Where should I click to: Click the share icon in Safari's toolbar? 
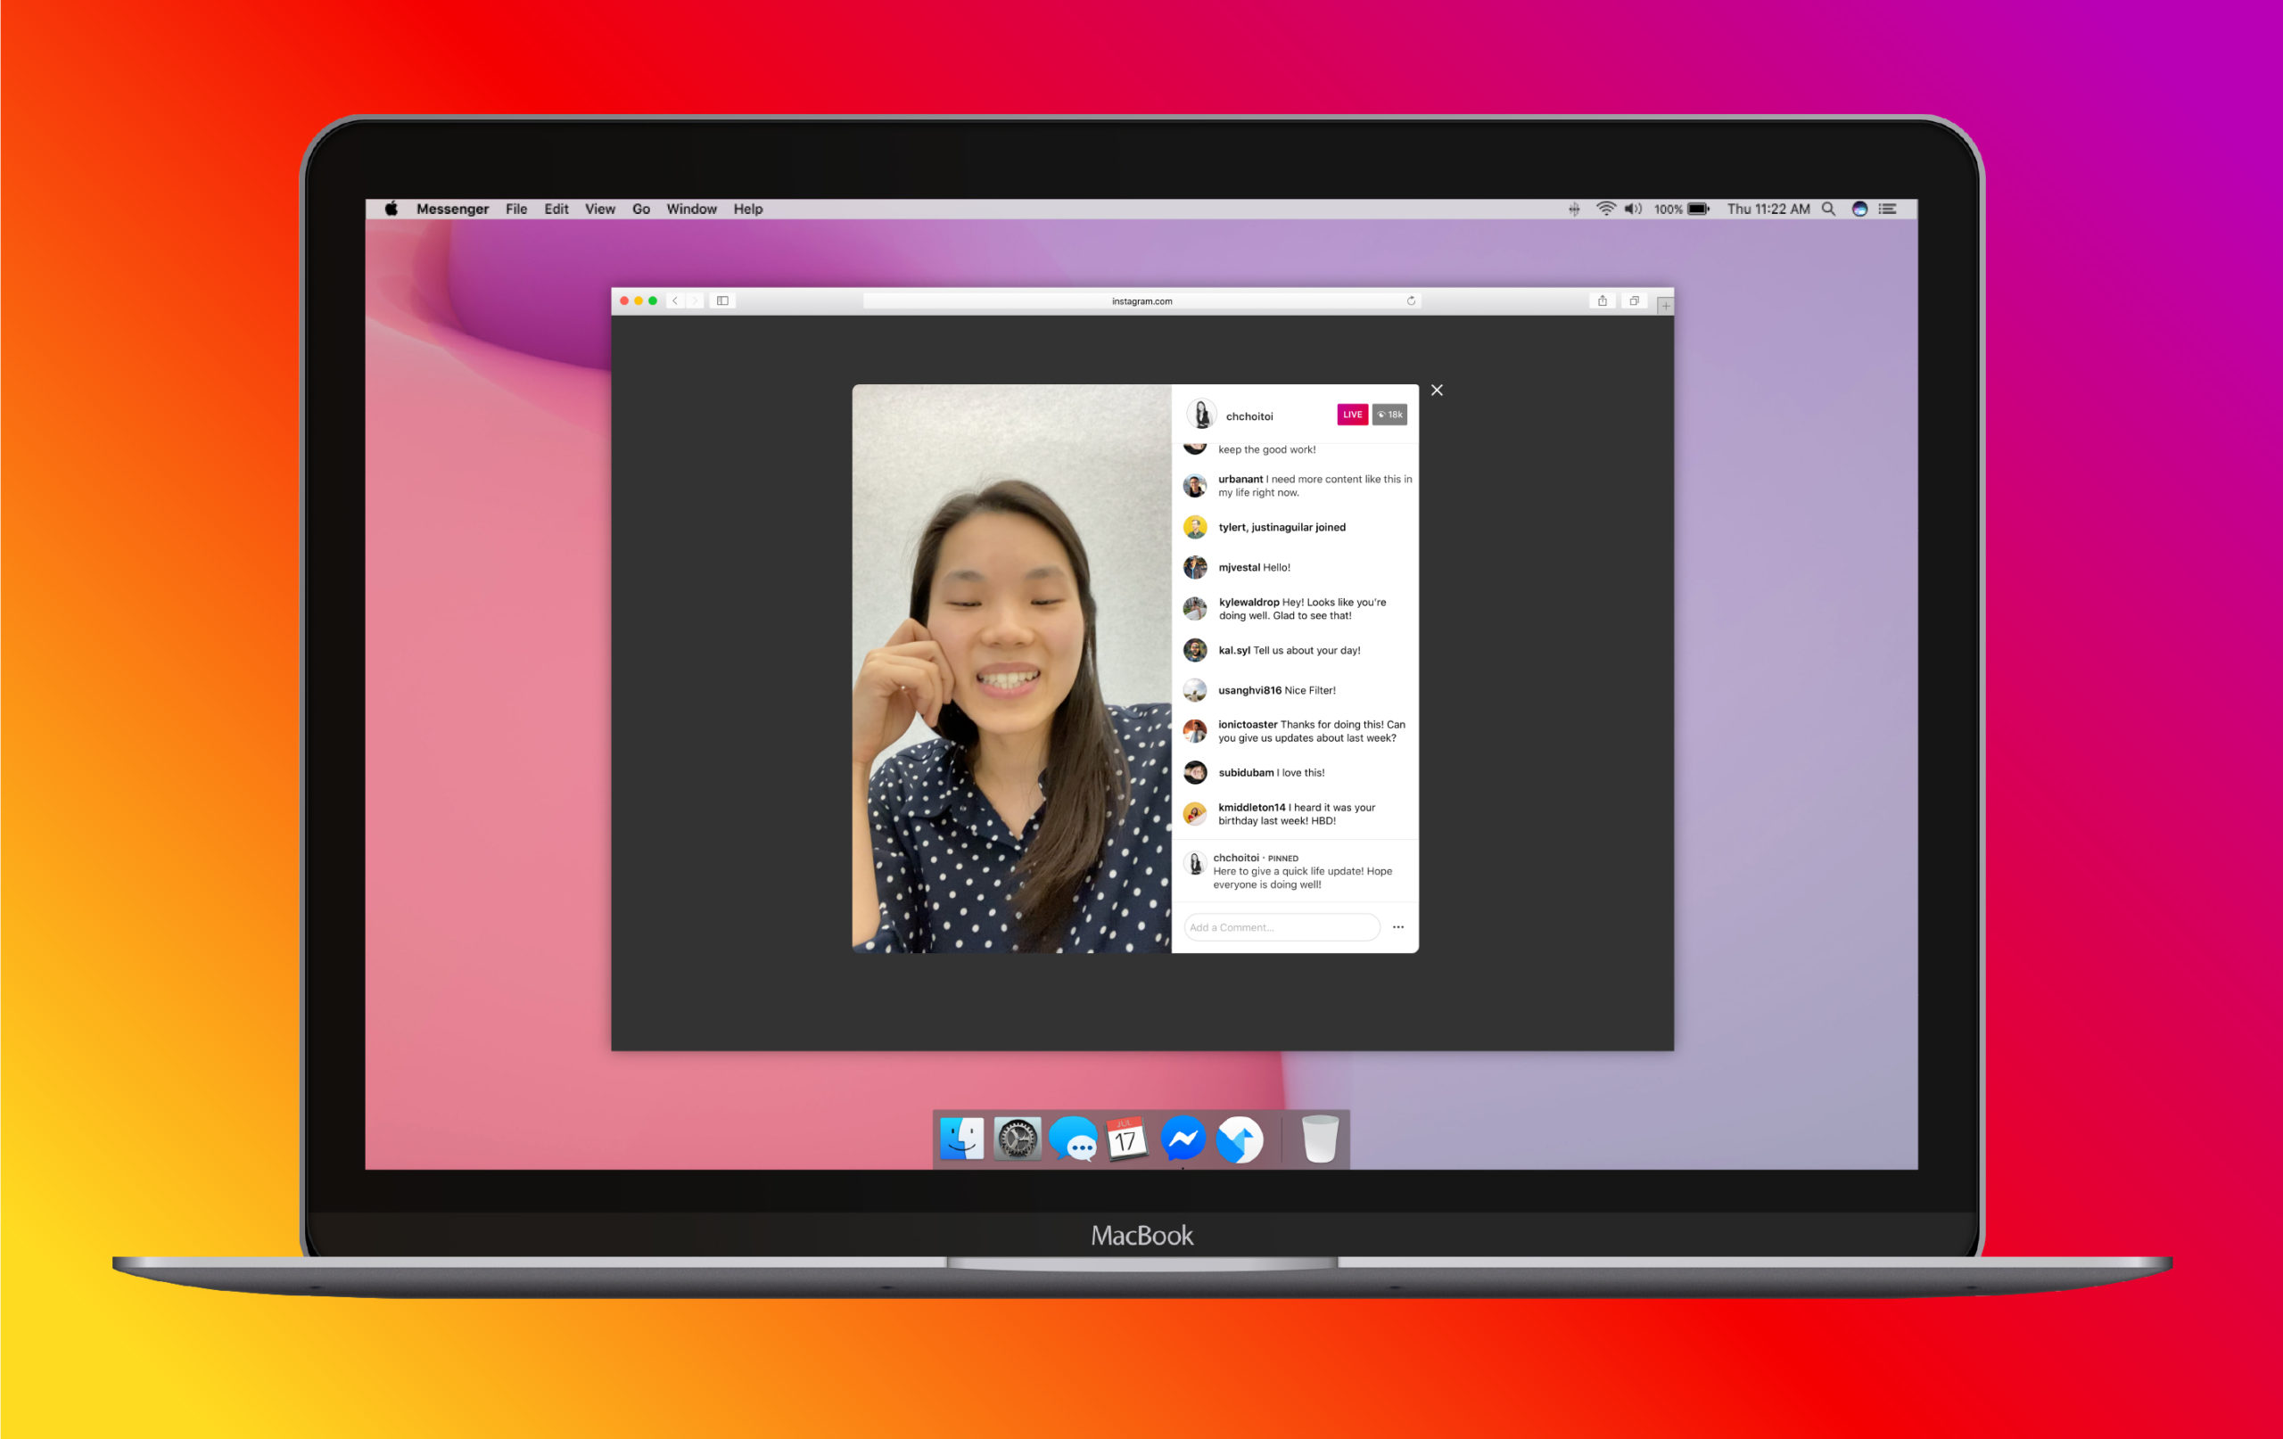click(1603, 300)
